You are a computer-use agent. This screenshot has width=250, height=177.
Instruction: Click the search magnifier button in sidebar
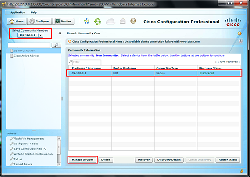56,45
